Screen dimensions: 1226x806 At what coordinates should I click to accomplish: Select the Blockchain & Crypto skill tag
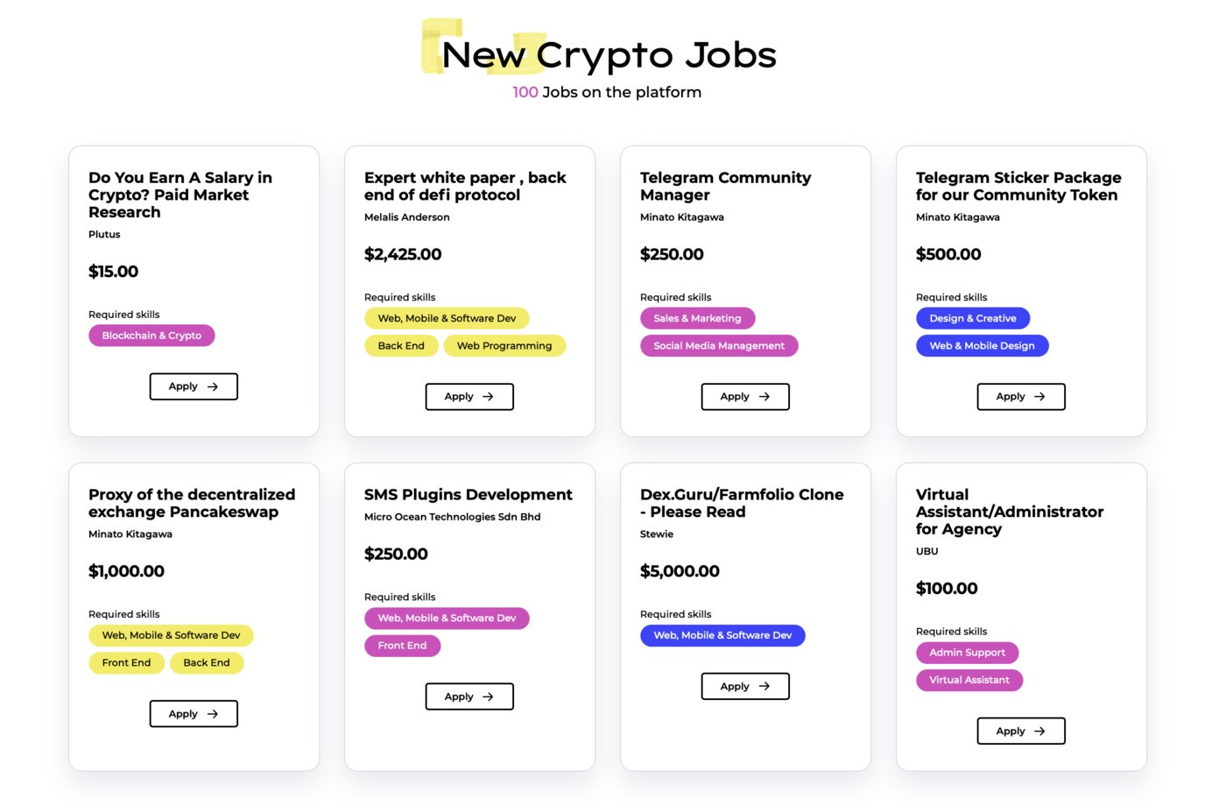pos(151,336)
